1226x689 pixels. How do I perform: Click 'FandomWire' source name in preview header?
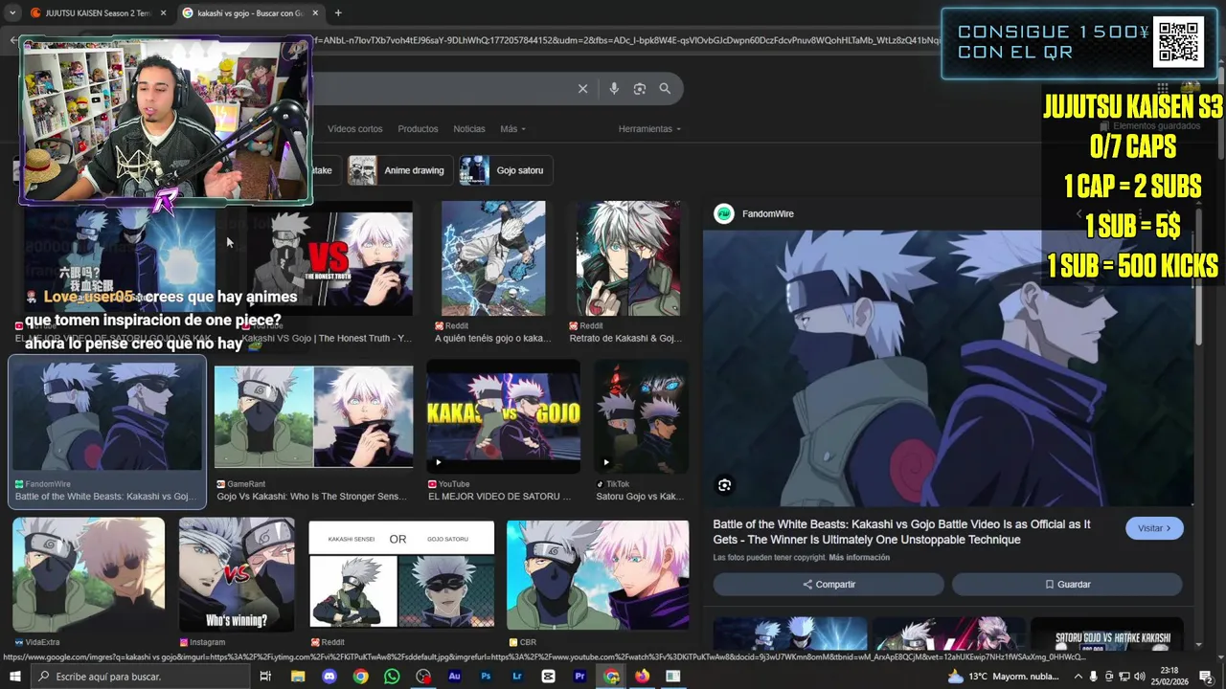[x=768, y=213]
